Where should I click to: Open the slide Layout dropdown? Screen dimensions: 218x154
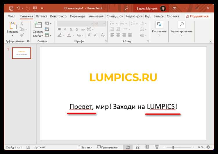(48, 23)
